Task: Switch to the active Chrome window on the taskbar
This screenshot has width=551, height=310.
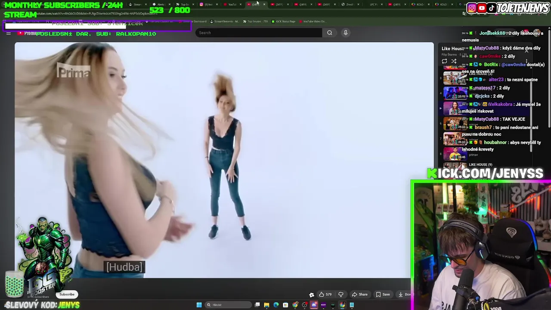Action: pyautogui.click(x=342, y=305)
